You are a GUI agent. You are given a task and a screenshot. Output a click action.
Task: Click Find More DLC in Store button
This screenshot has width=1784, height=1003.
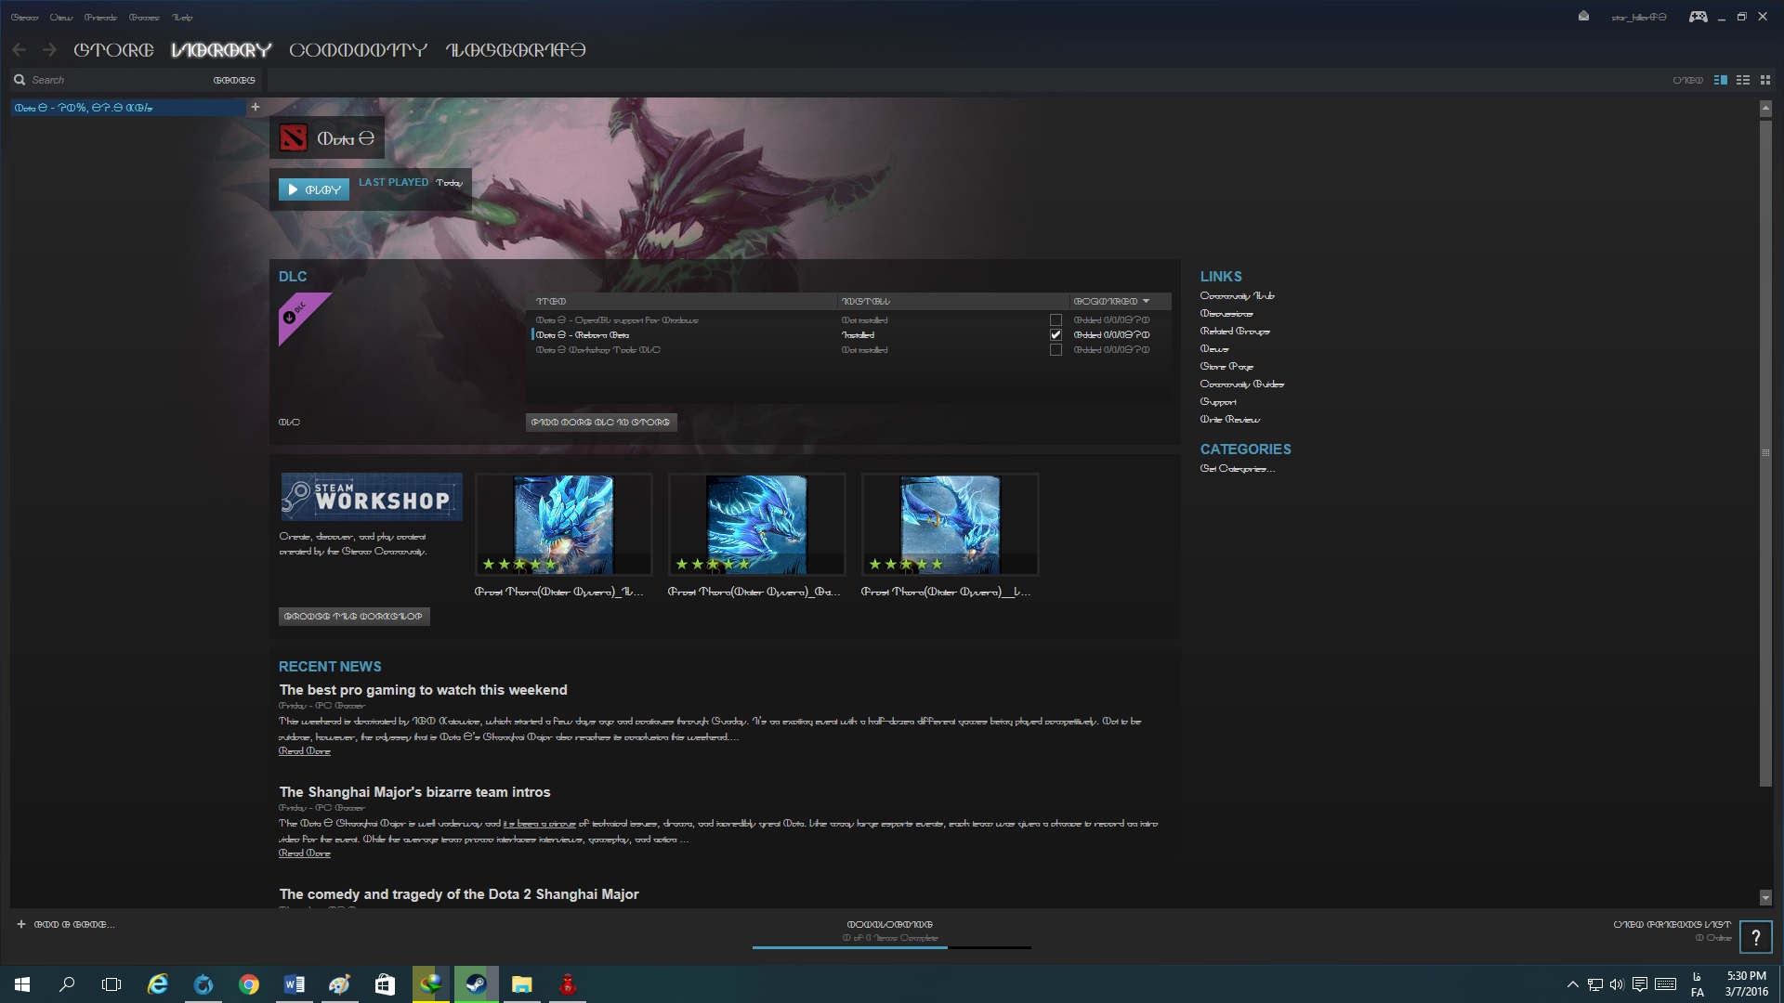point(600,423)
